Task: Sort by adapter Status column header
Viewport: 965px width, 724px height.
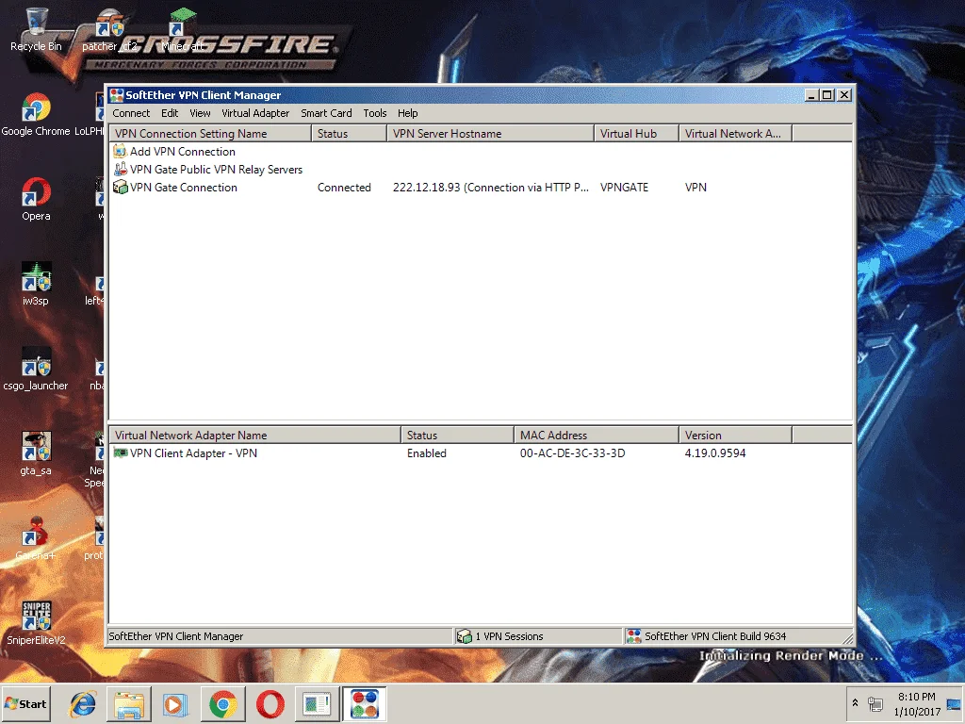Action: [x=457, y=436]
